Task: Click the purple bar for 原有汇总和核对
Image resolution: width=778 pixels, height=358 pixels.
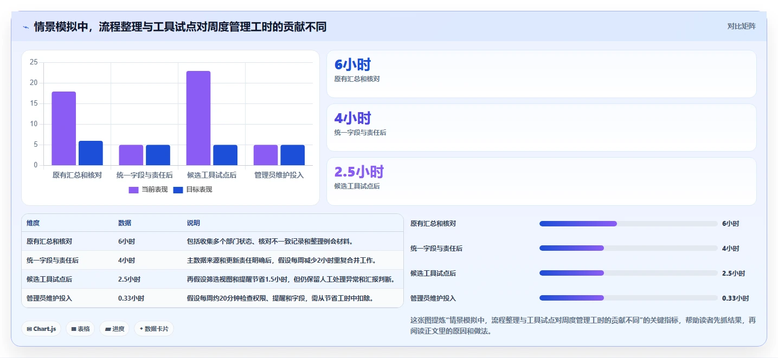Action: [64, 128]
